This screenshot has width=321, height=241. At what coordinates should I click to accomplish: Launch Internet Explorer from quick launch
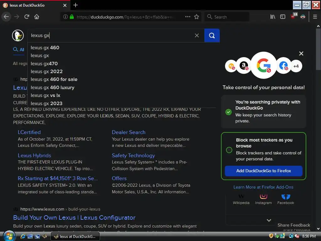(23, 236)
